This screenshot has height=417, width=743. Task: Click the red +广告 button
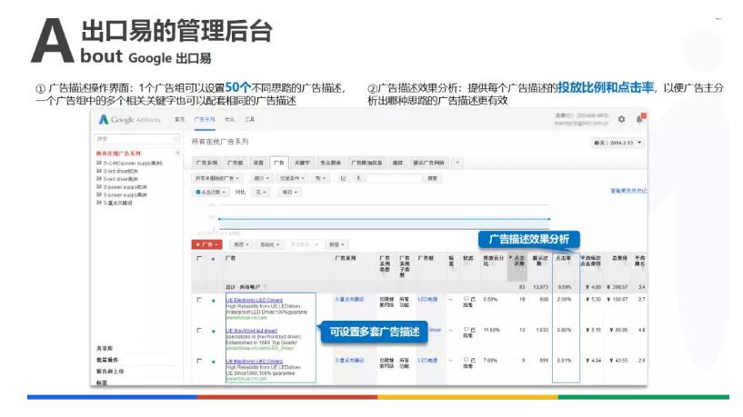point(206,244)
